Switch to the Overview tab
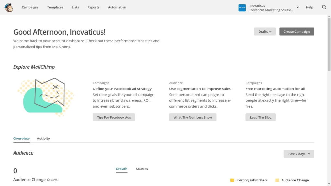The height and width of the screenshot is (186, 331). 21,139
